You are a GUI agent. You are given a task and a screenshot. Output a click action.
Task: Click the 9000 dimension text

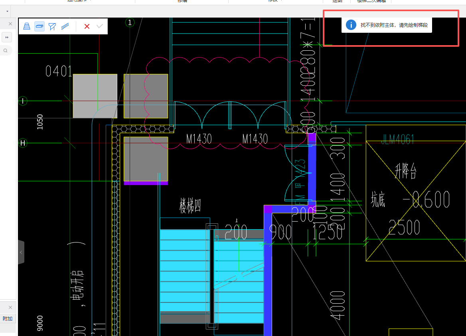(40, 324)
